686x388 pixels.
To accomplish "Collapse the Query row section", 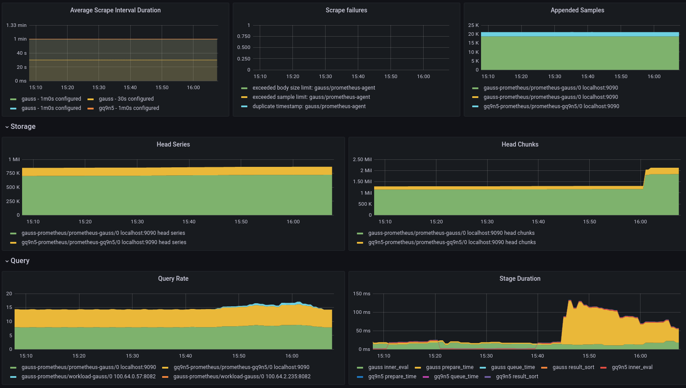I will [17, 261].
